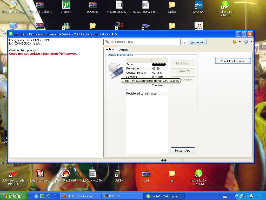Viewport: 266px width, 200px height.
Task: Switch to the Options tab
Action: coord(123,50)
